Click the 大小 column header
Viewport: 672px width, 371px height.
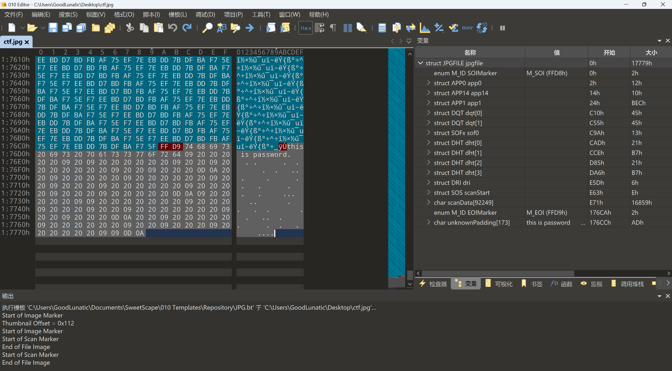coord(651,52)
